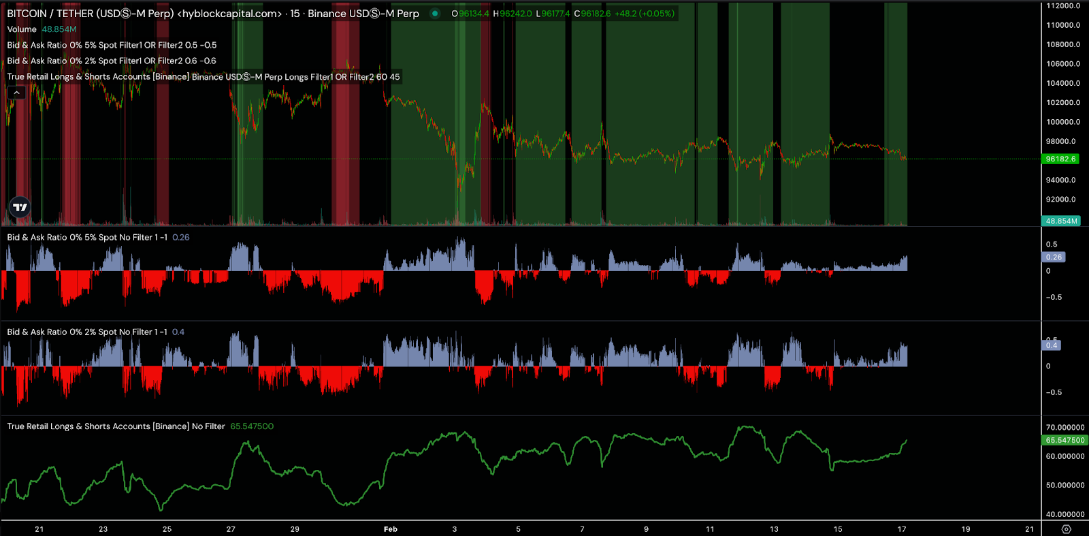Collapse the indicator legend with the chevron button
This screenshot has height=536, width=1089.
click(16, 93)
